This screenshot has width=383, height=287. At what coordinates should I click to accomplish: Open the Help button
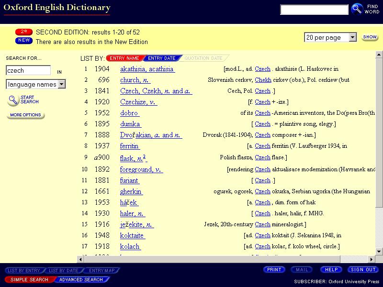click(x=331, y=270)
